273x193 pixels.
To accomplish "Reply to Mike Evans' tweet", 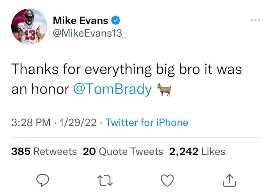I will (42, 180).
